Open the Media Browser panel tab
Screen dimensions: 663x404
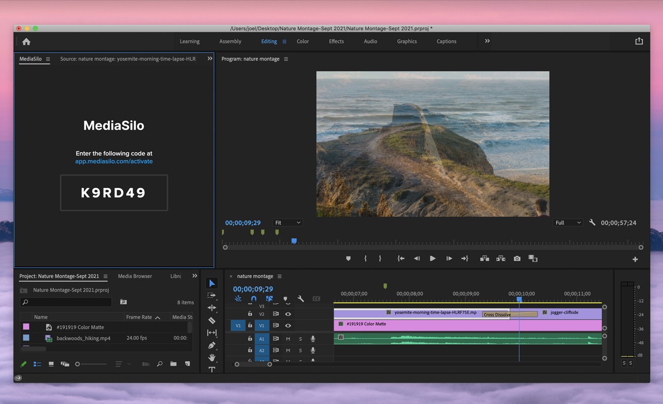pyautogui.click(x=135, y=276)
